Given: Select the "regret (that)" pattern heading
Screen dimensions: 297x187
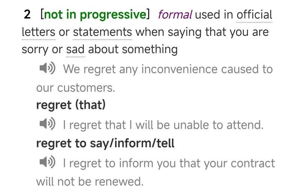Looking at the screenshot, I should coord(71,105).
